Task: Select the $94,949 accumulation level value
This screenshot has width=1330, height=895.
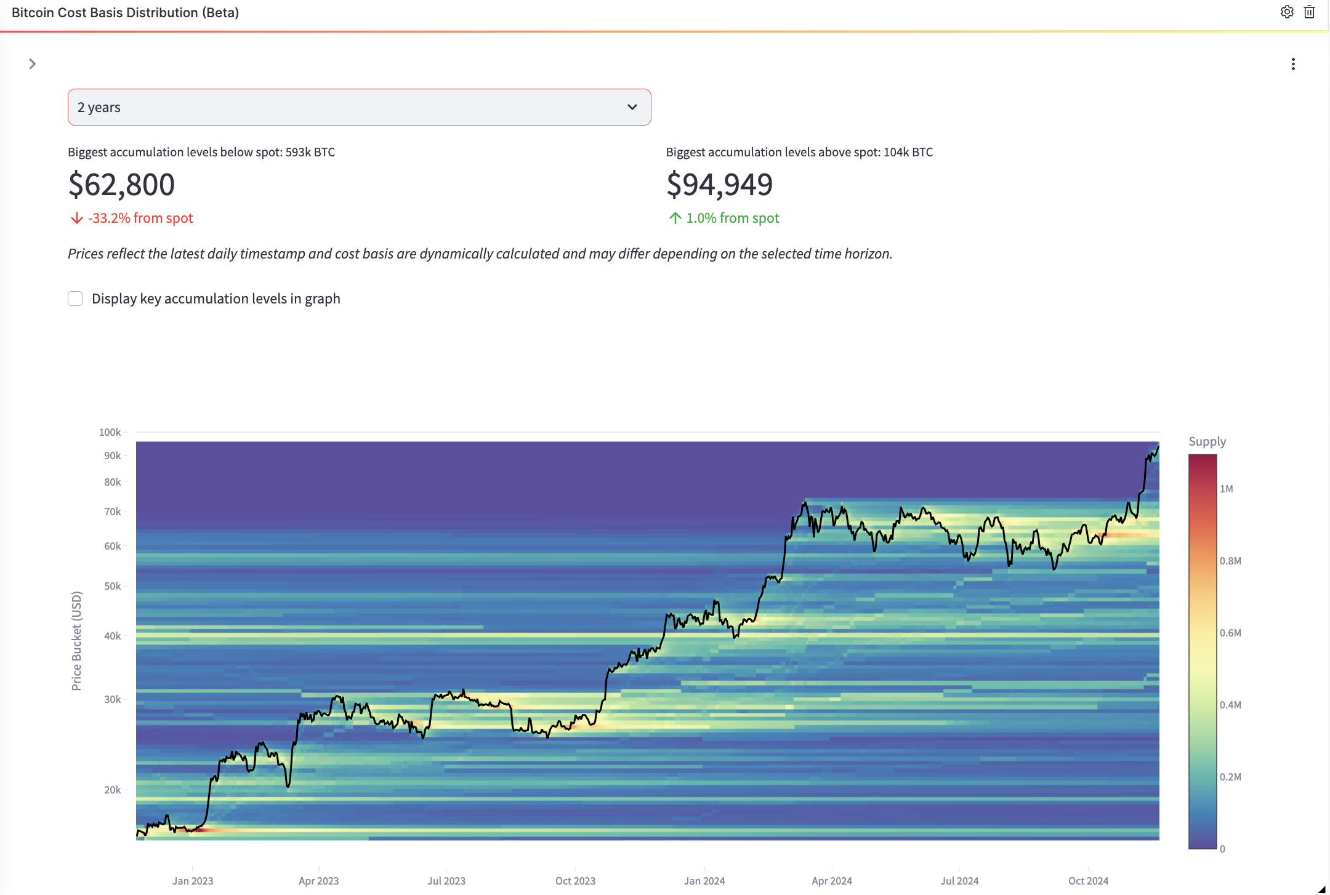Action: pyautogui.click(x=720, y=184)
